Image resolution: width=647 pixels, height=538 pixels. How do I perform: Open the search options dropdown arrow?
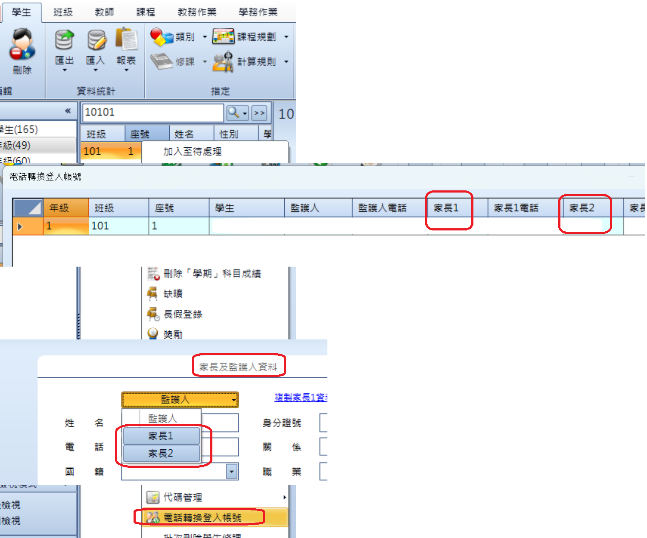coord(245,113)
